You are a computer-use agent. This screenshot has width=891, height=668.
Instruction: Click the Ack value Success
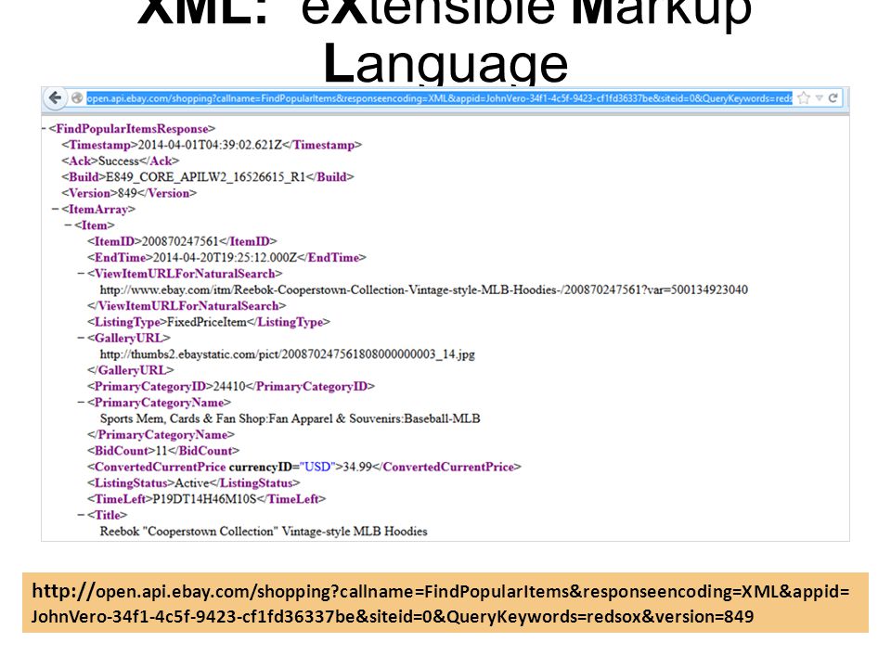[119, 161]
